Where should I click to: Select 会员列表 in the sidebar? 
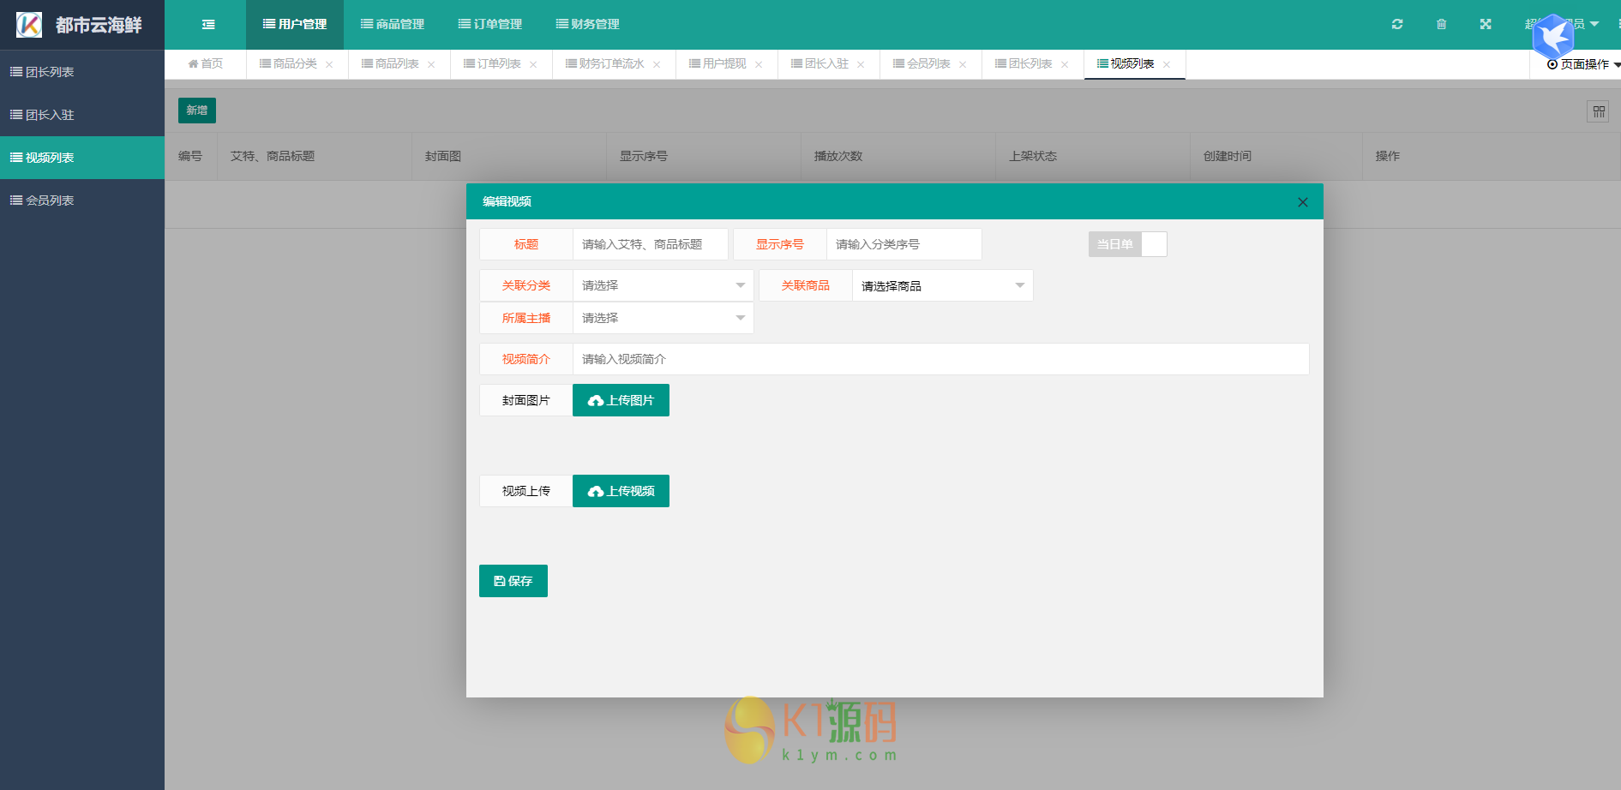click(50, 200)
